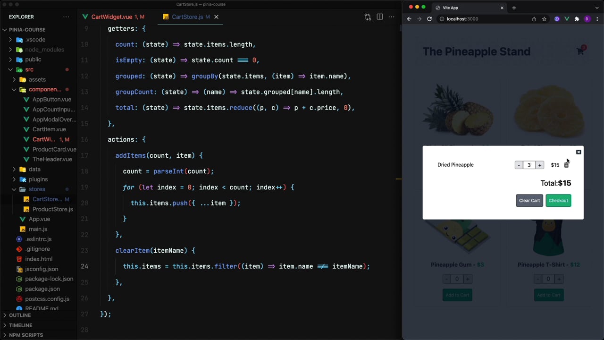Open Explorer panel more actions menu
The width and height of the screenshot is (604, 340).
click(x=66, y=17)
